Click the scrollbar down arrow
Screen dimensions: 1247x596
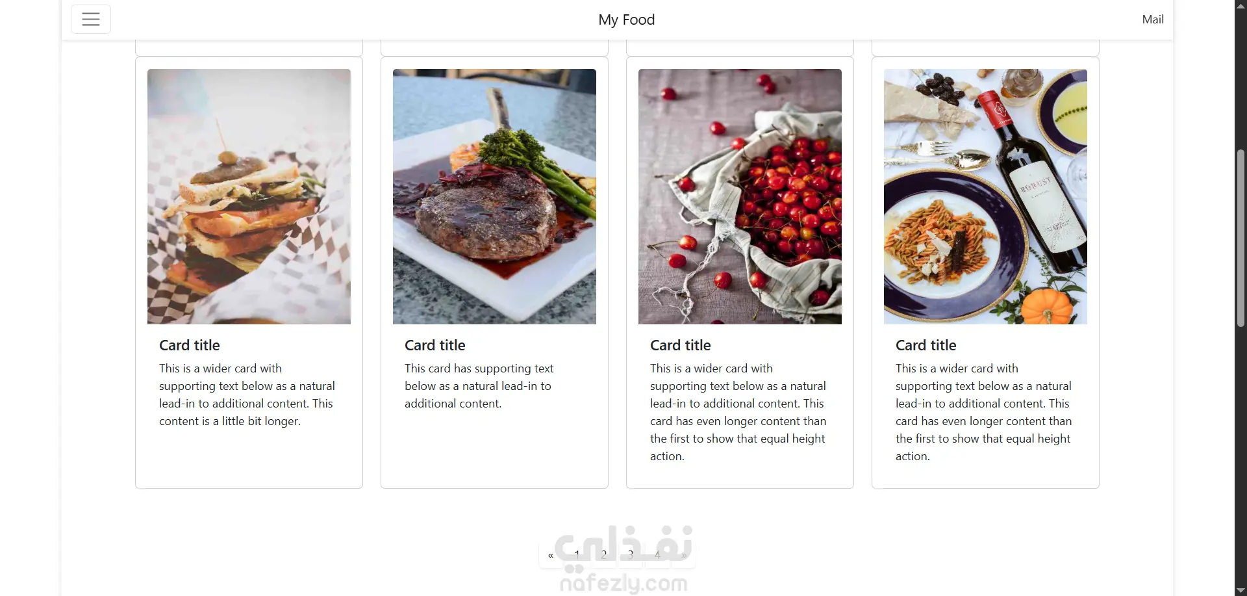(1241, 590)
